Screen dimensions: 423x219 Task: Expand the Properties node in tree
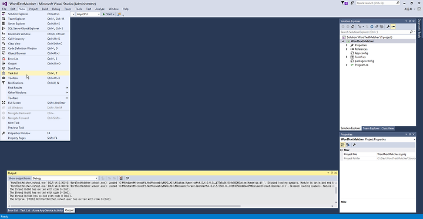347,45
